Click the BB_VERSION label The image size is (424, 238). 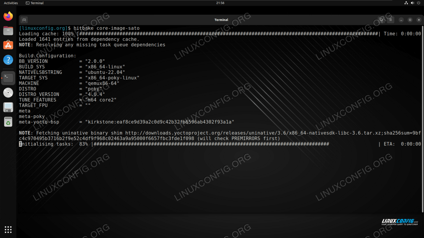(33, 61)
